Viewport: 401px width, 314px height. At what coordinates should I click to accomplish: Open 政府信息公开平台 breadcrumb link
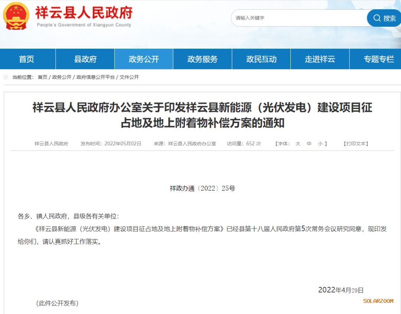[x=95, y=77]
